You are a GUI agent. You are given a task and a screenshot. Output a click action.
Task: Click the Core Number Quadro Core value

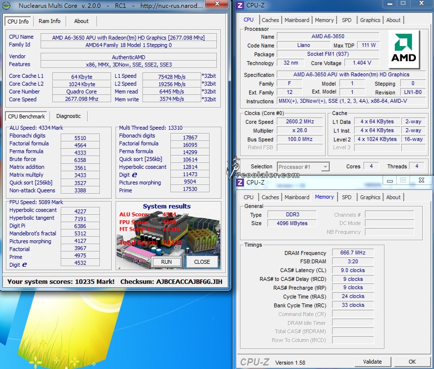pos(82,92)
